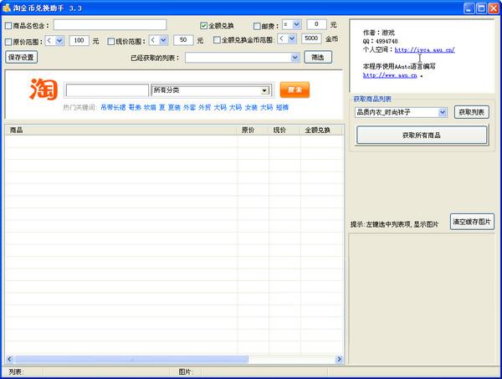Enable the 商品名包含 checkbox
Screen dimensions: 502x379
coord(8,25)
